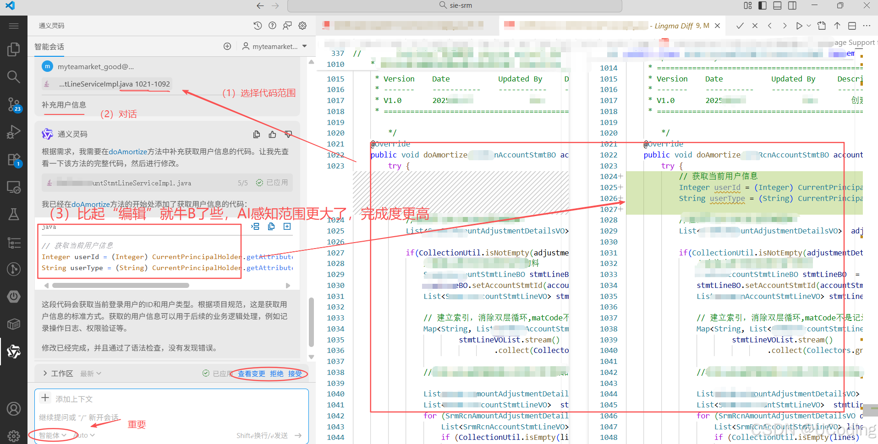This screenshot has width=878, height=444.
Task: Toggle the primary side bar
Action: (x=763, y=5)
